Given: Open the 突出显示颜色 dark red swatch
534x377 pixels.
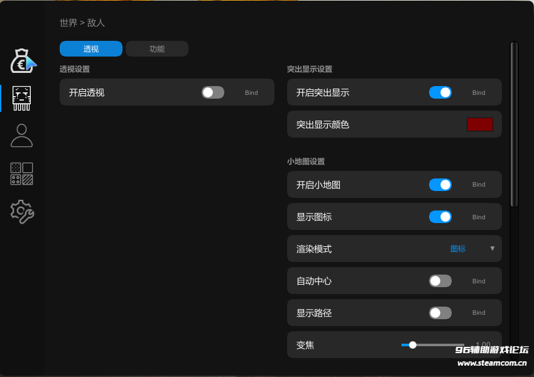Looking at the screenshot, I should 480,124.
